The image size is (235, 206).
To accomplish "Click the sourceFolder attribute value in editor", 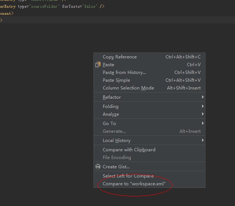I will pyautogui.click(x=44, y=6).
